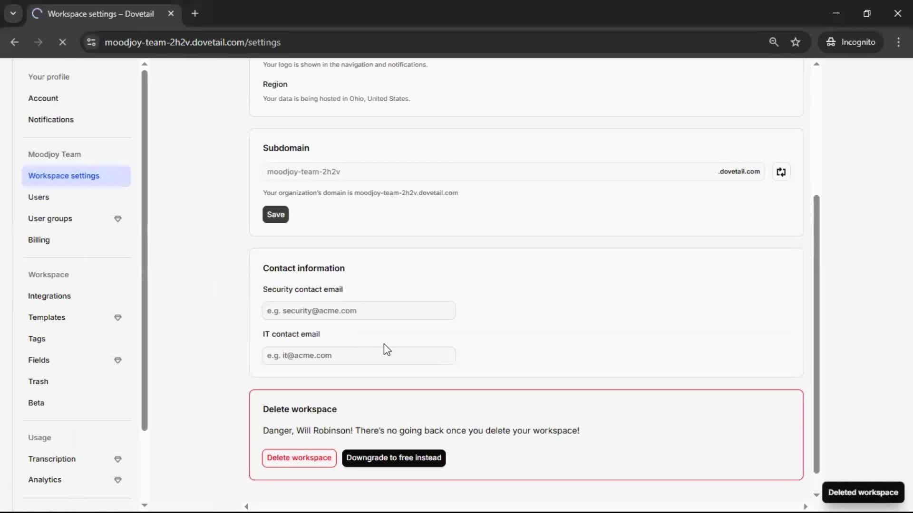Open Integrations in the sidebar

[49, 296]
